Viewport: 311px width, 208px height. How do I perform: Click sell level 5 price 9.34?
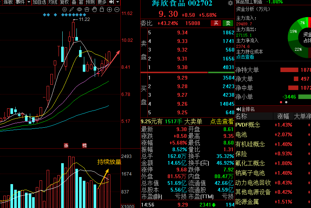coord(182,32)
